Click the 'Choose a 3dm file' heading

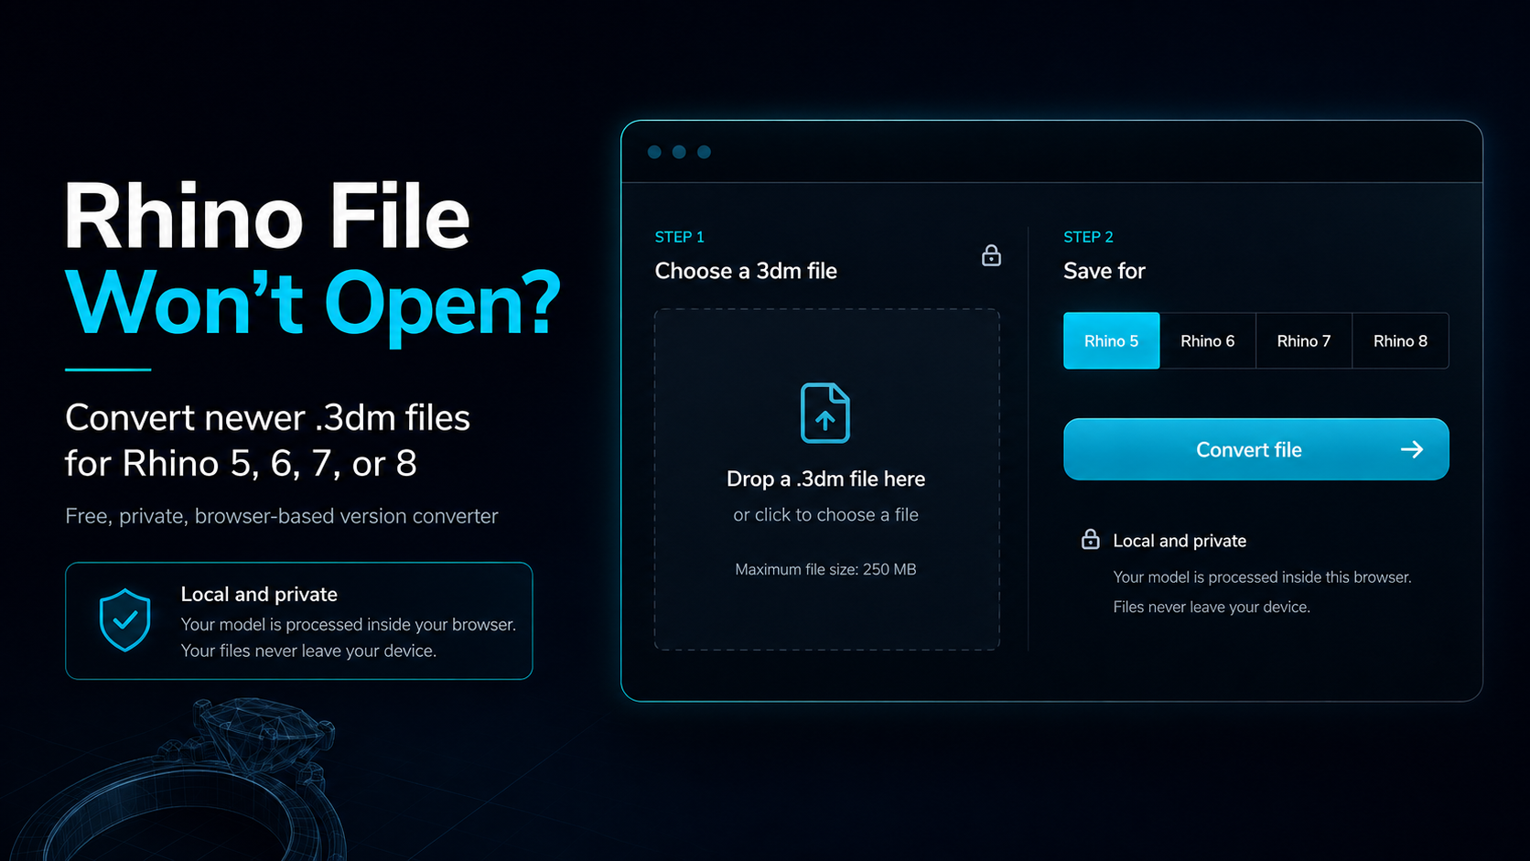pyautogui.click(x=746, y=271)
